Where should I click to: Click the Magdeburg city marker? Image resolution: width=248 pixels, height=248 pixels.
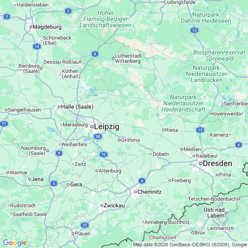[31, 27]
